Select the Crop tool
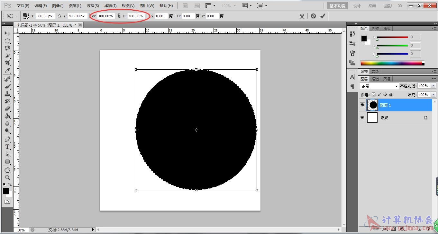Viewport: 438px width, 234px height. tap(7, 63)
